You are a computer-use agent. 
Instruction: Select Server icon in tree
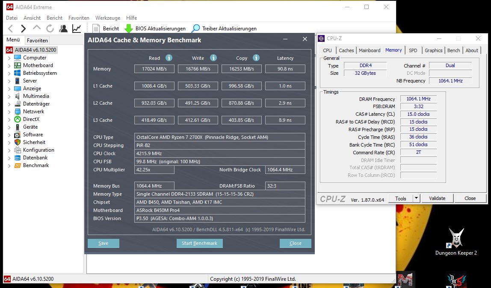[18, 81]
